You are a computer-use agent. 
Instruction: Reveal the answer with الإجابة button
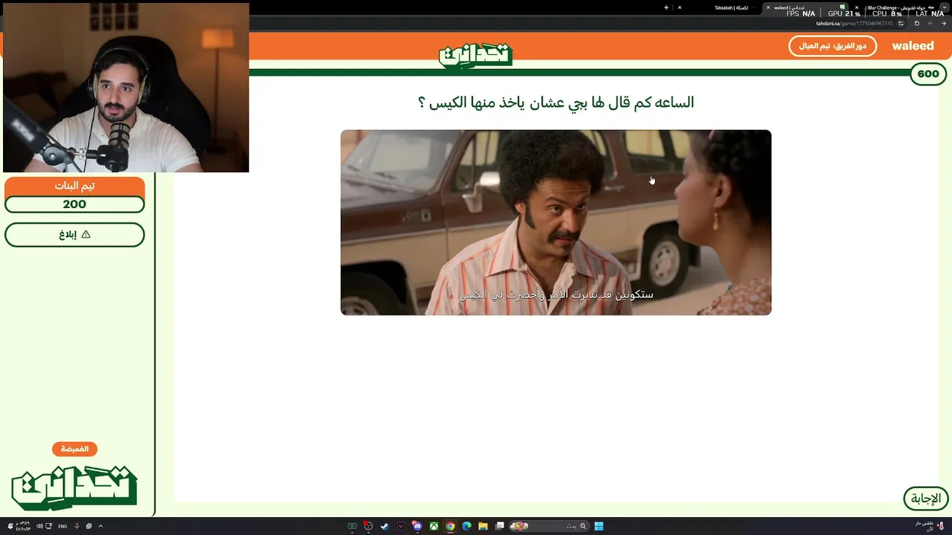pyautogui.click(x=926, y=498)
